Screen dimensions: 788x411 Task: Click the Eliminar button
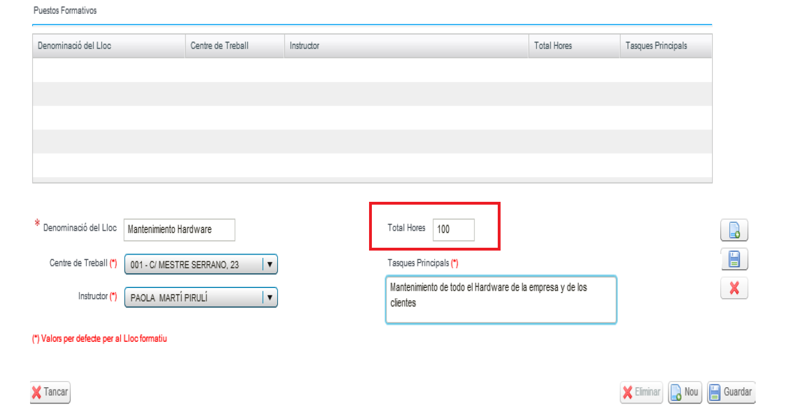click(641, 392)
